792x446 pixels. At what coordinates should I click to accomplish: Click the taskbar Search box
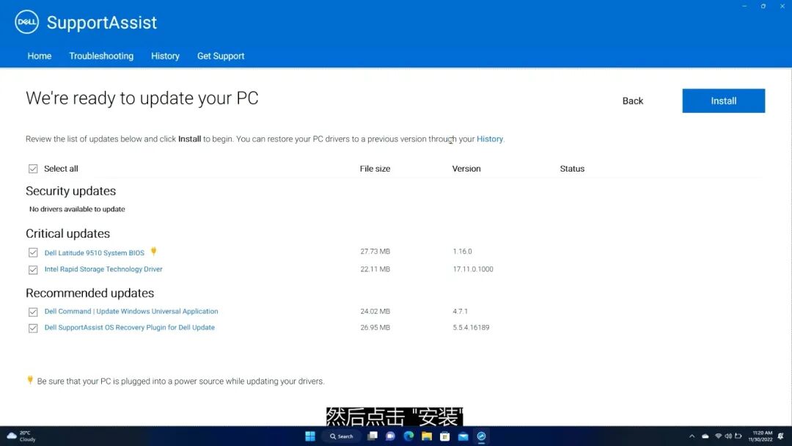(x=342, y=436)
